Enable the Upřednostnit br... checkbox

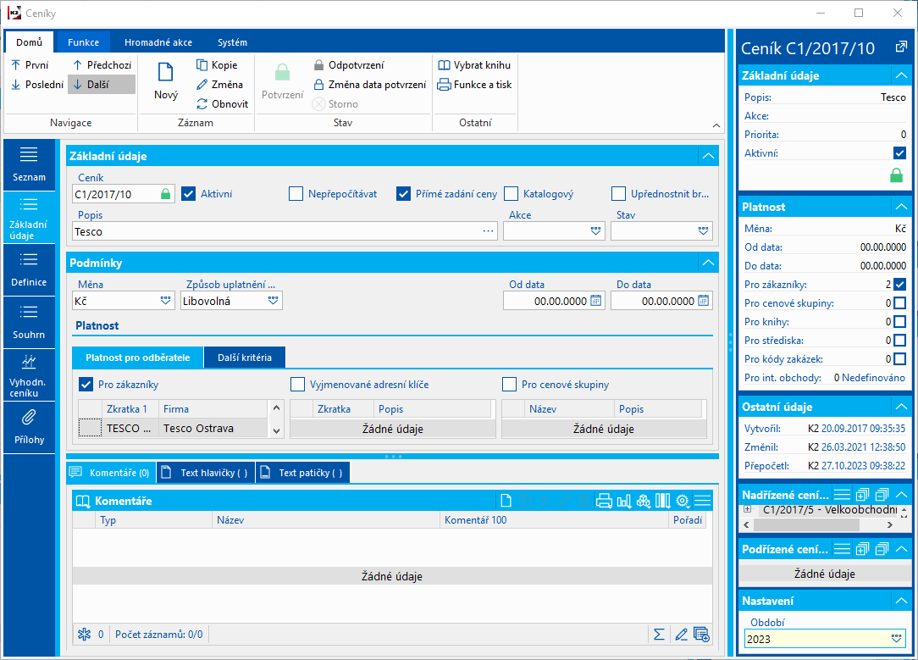coord(618,194)
